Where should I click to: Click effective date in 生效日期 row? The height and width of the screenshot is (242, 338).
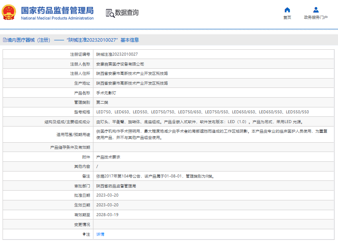107,205
